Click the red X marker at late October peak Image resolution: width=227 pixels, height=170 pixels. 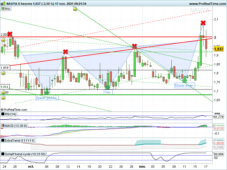tap(134, 46)
